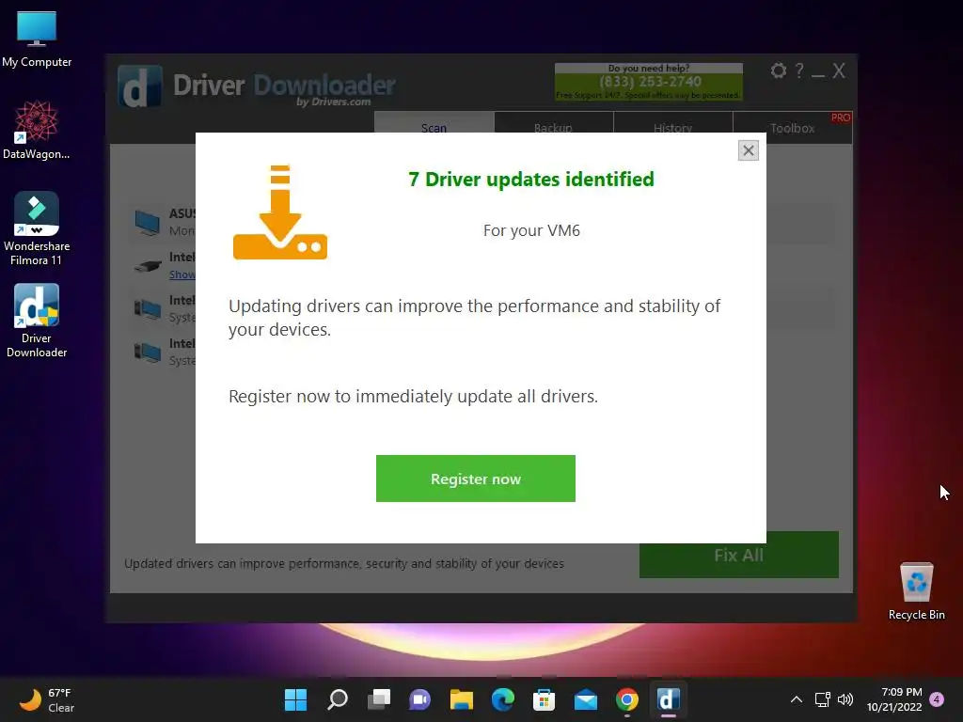
Task: Open Driver Downloader settings gear
Action: 778,71
